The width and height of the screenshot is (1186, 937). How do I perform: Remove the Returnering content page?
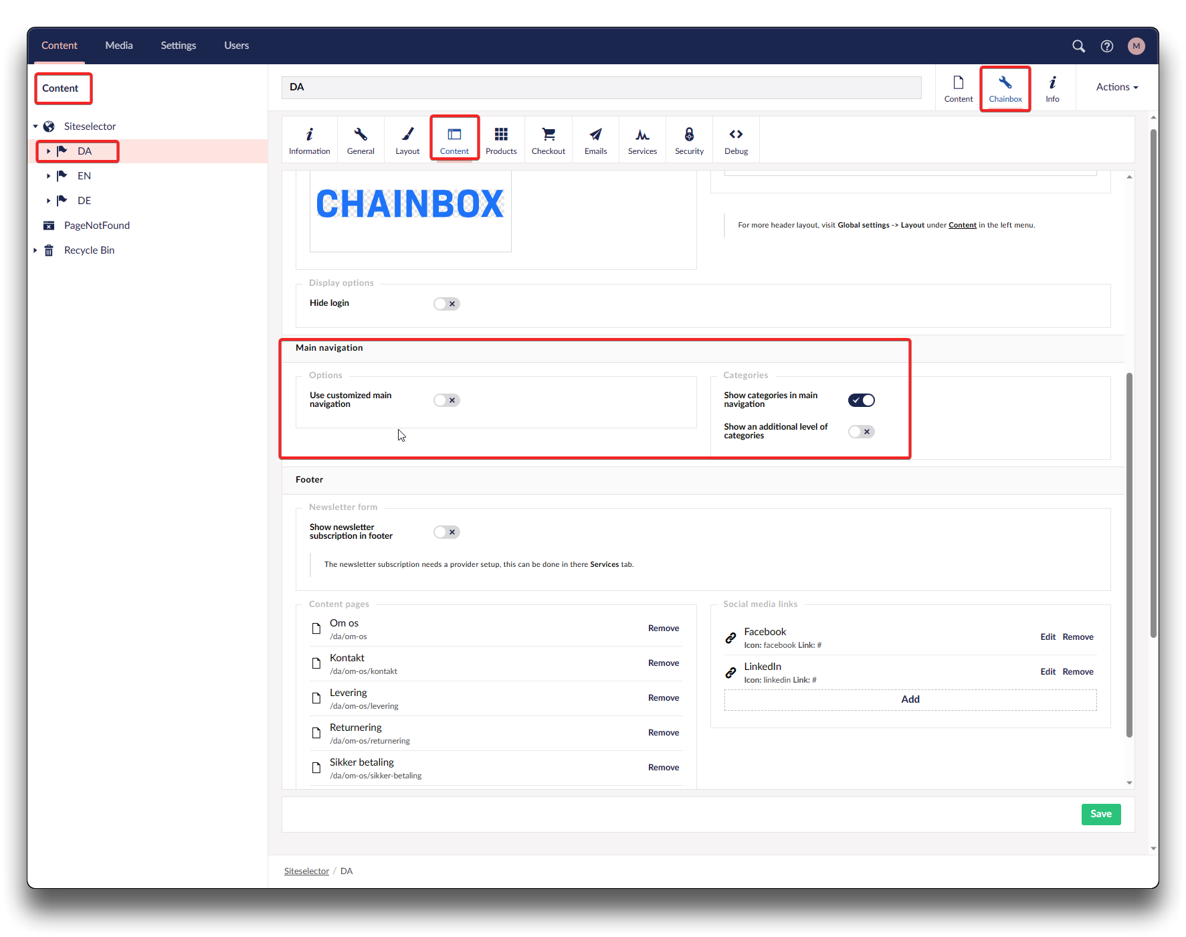[664, 733]
